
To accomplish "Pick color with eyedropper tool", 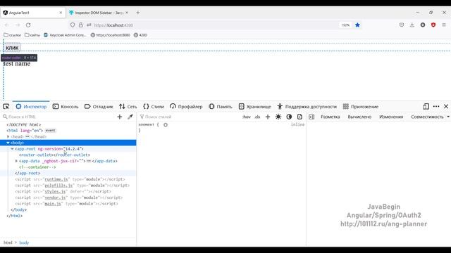I will click(130, 117).
